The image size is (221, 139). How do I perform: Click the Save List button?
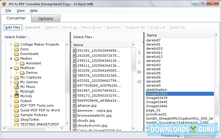coord(157,27)
